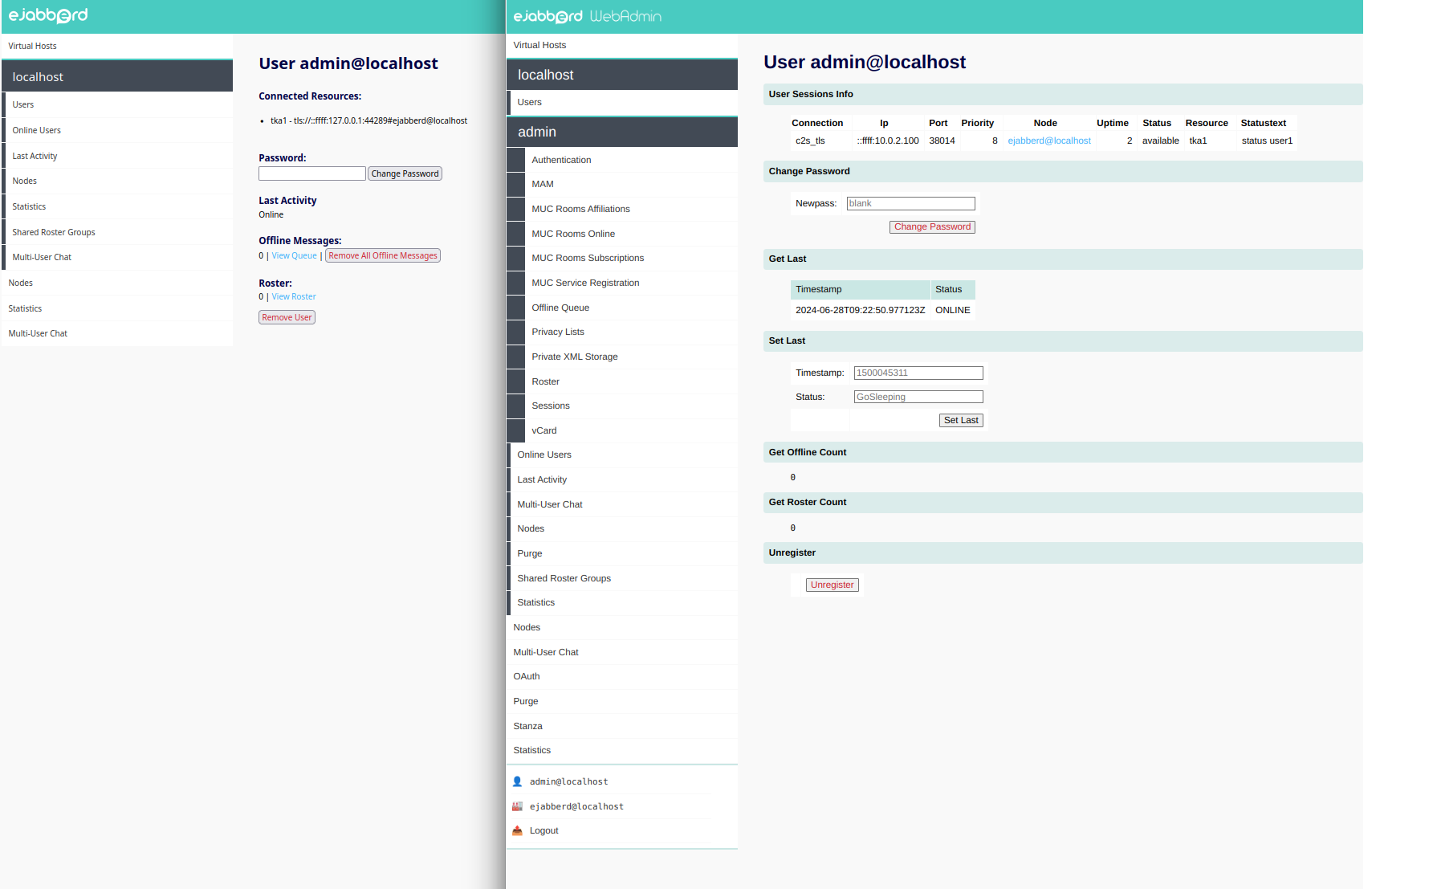This screenshot has width=1433, height=889.
Task: Click the ejabberd WebAdmin logo in right window
Action: (x=587, y=16)
